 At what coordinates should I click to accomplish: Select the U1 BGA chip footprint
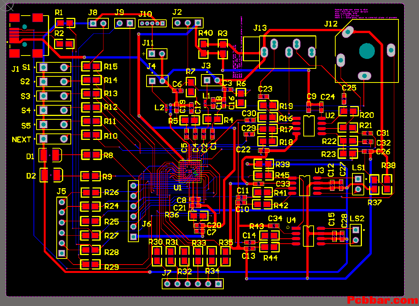(190, 171)
